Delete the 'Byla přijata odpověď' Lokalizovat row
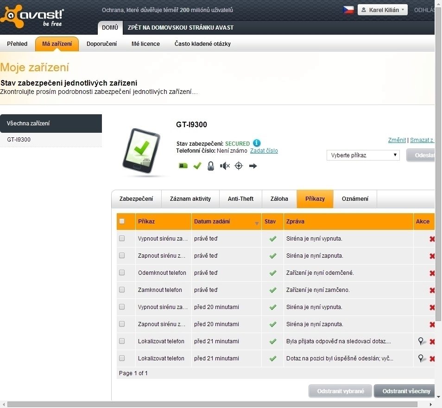 click(432, 342)
